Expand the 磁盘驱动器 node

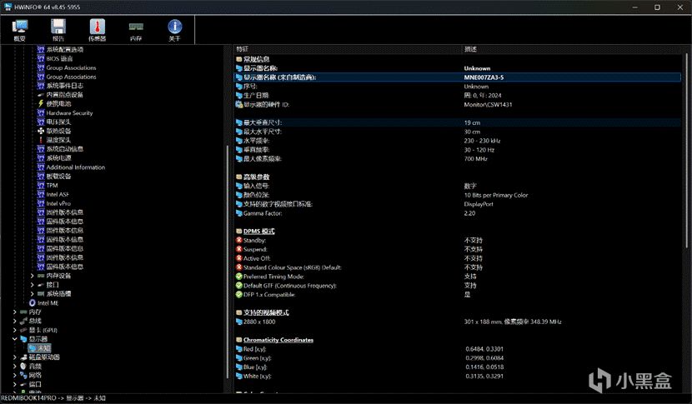coord(14,357)
